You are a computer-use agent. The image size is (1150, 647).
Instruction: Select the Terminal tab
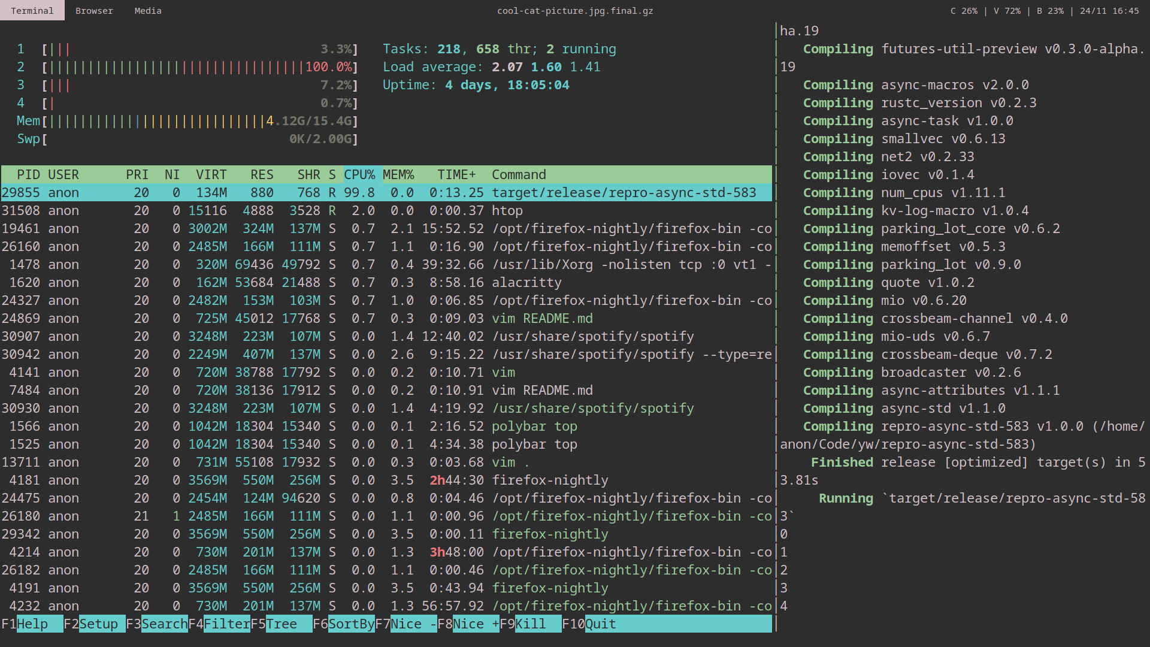[x=32, y=10]
